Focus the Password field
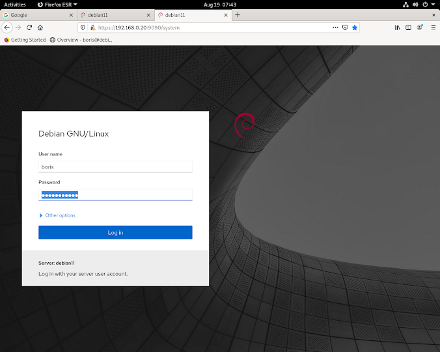Screen dimensions: 440x352 (115, 195)
